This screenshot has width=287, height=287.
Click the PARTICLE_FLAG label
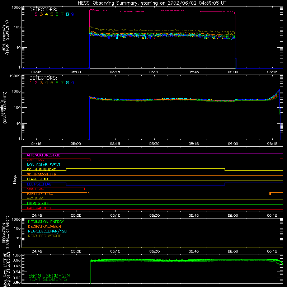(40, 194)
